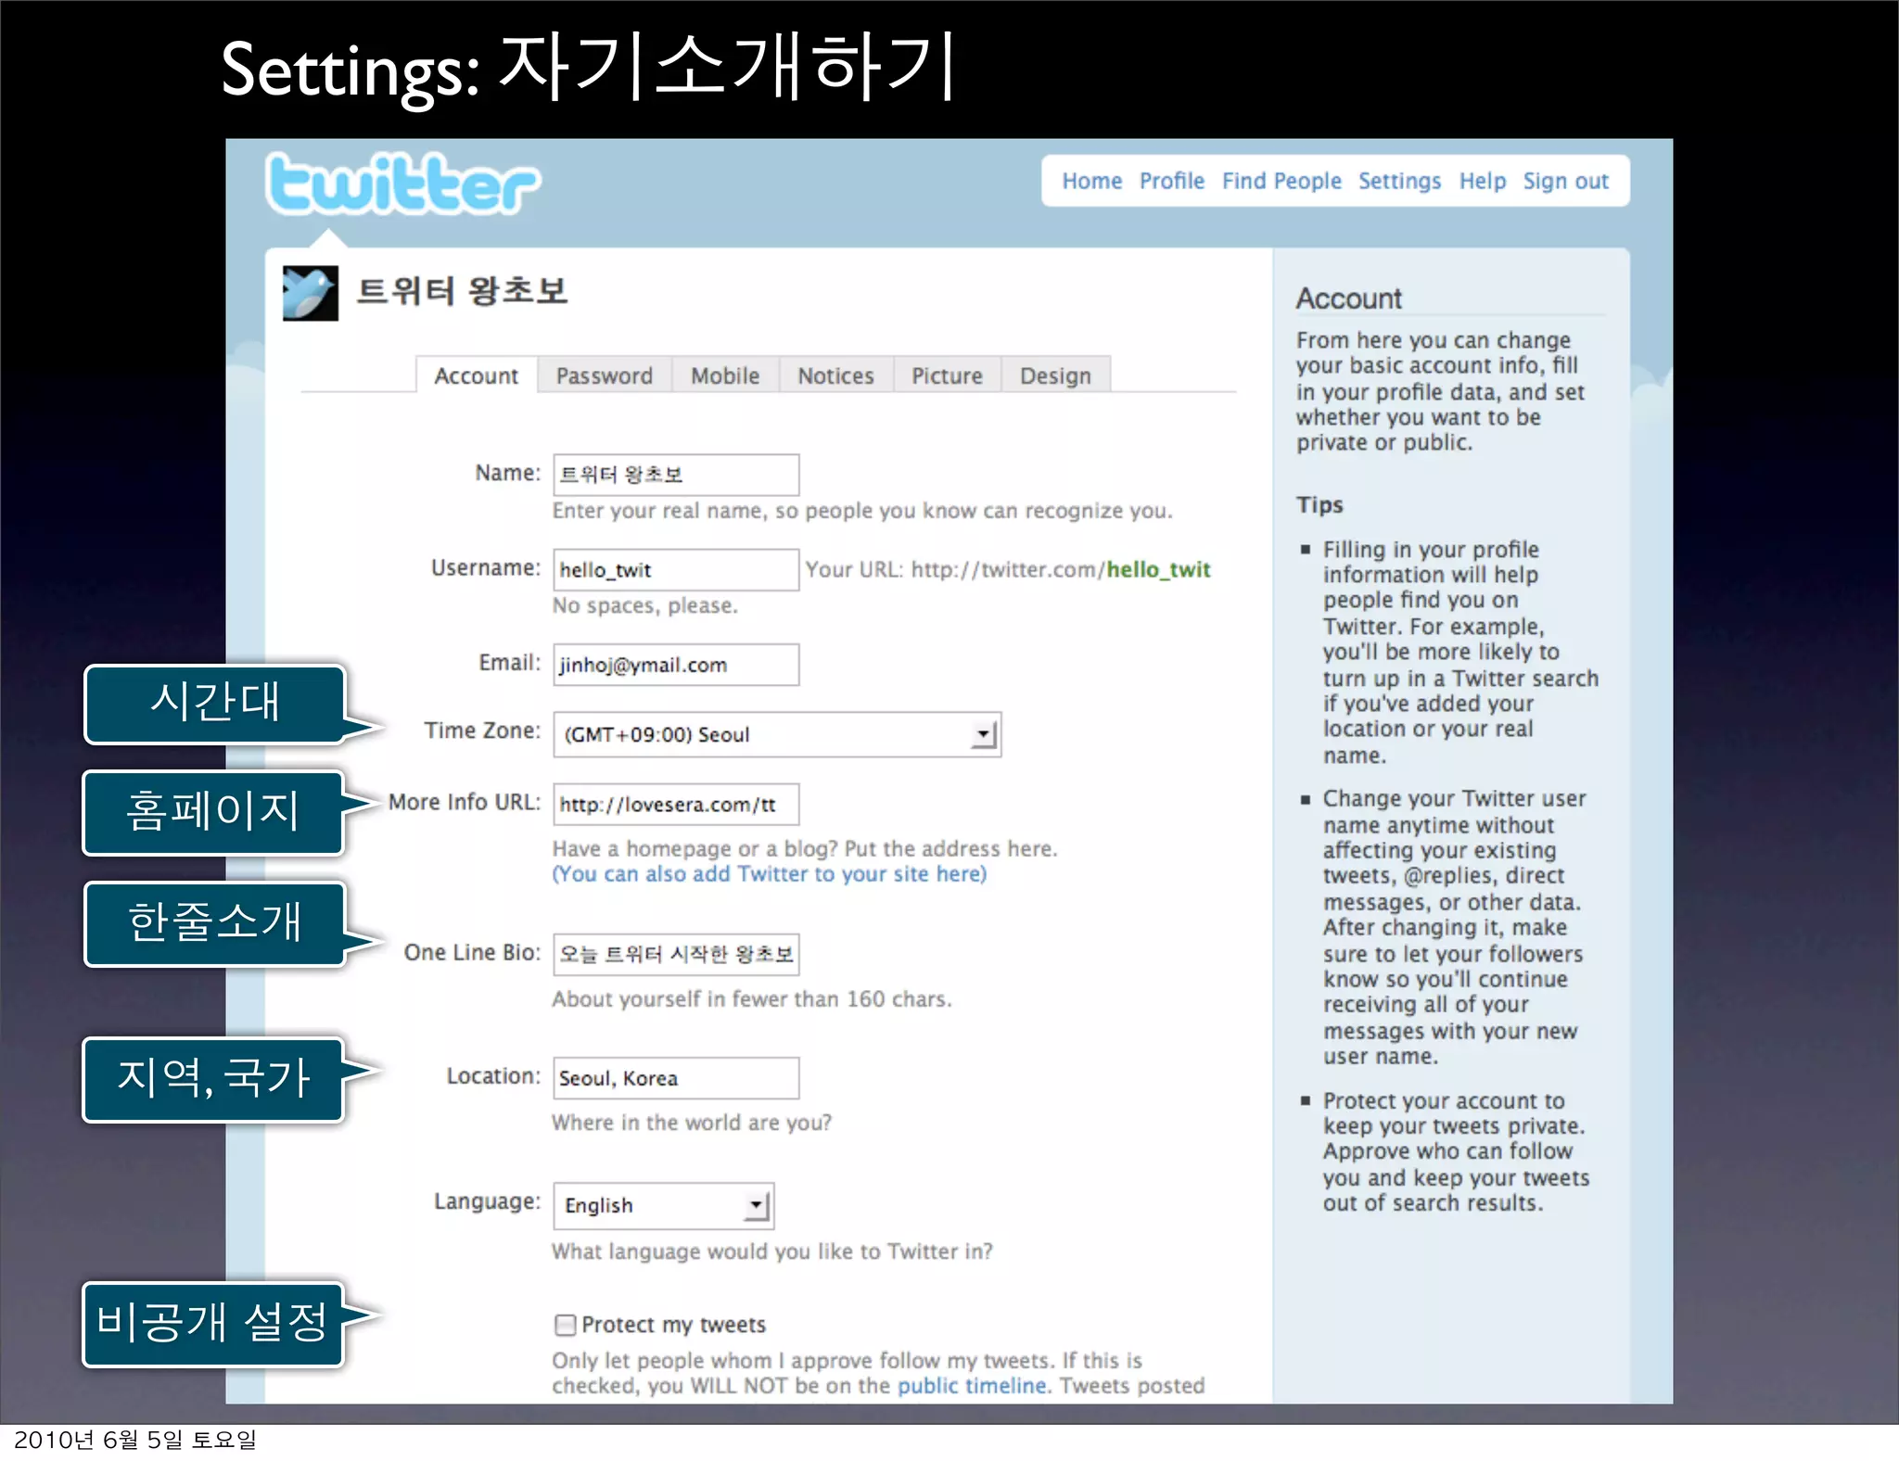
Task: Open Find People in the top navigation
Action: click(x=1281, y=181)
